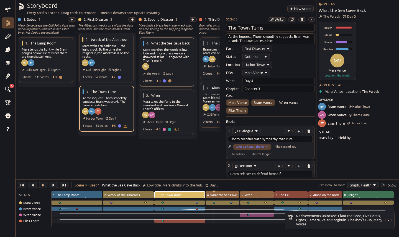This screenshot has height=237, width=399.
Task: Play the timeline
Action: (x=43, y=185)
